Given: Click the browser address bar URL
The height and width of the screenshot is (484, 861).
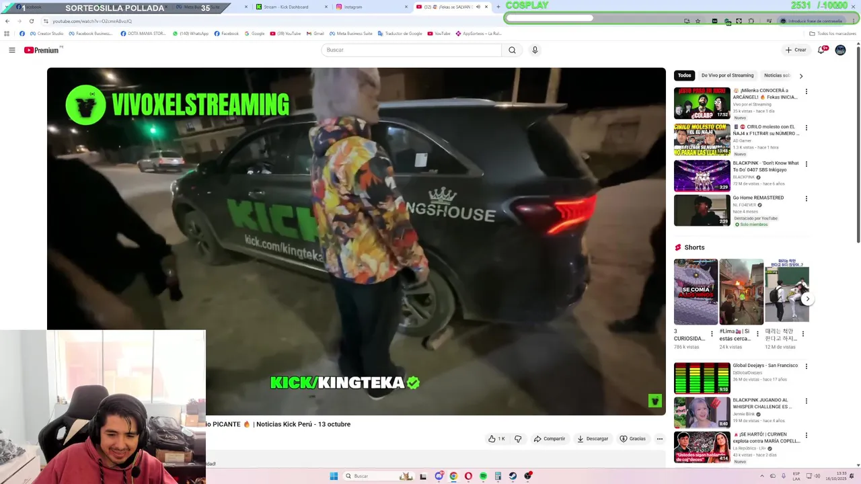Looking at the screenshot, I should point(92,22).
